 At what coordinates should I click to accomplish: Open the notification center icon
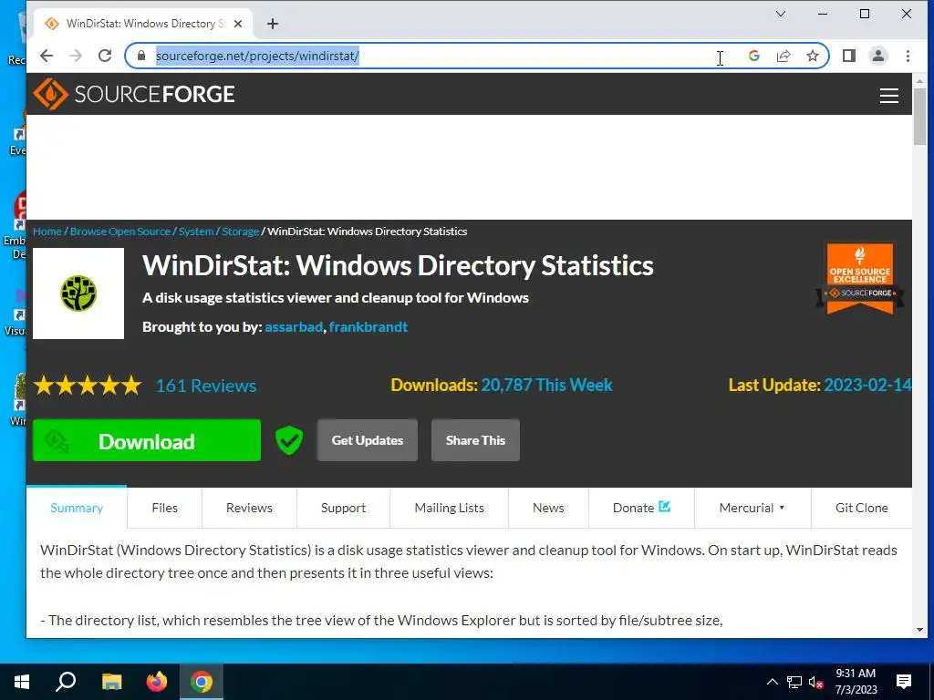[x=904, y=682]
